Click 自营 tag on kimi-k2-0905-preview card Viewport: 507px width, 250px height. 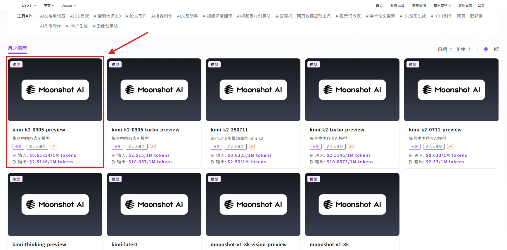[x=18, y=147]
